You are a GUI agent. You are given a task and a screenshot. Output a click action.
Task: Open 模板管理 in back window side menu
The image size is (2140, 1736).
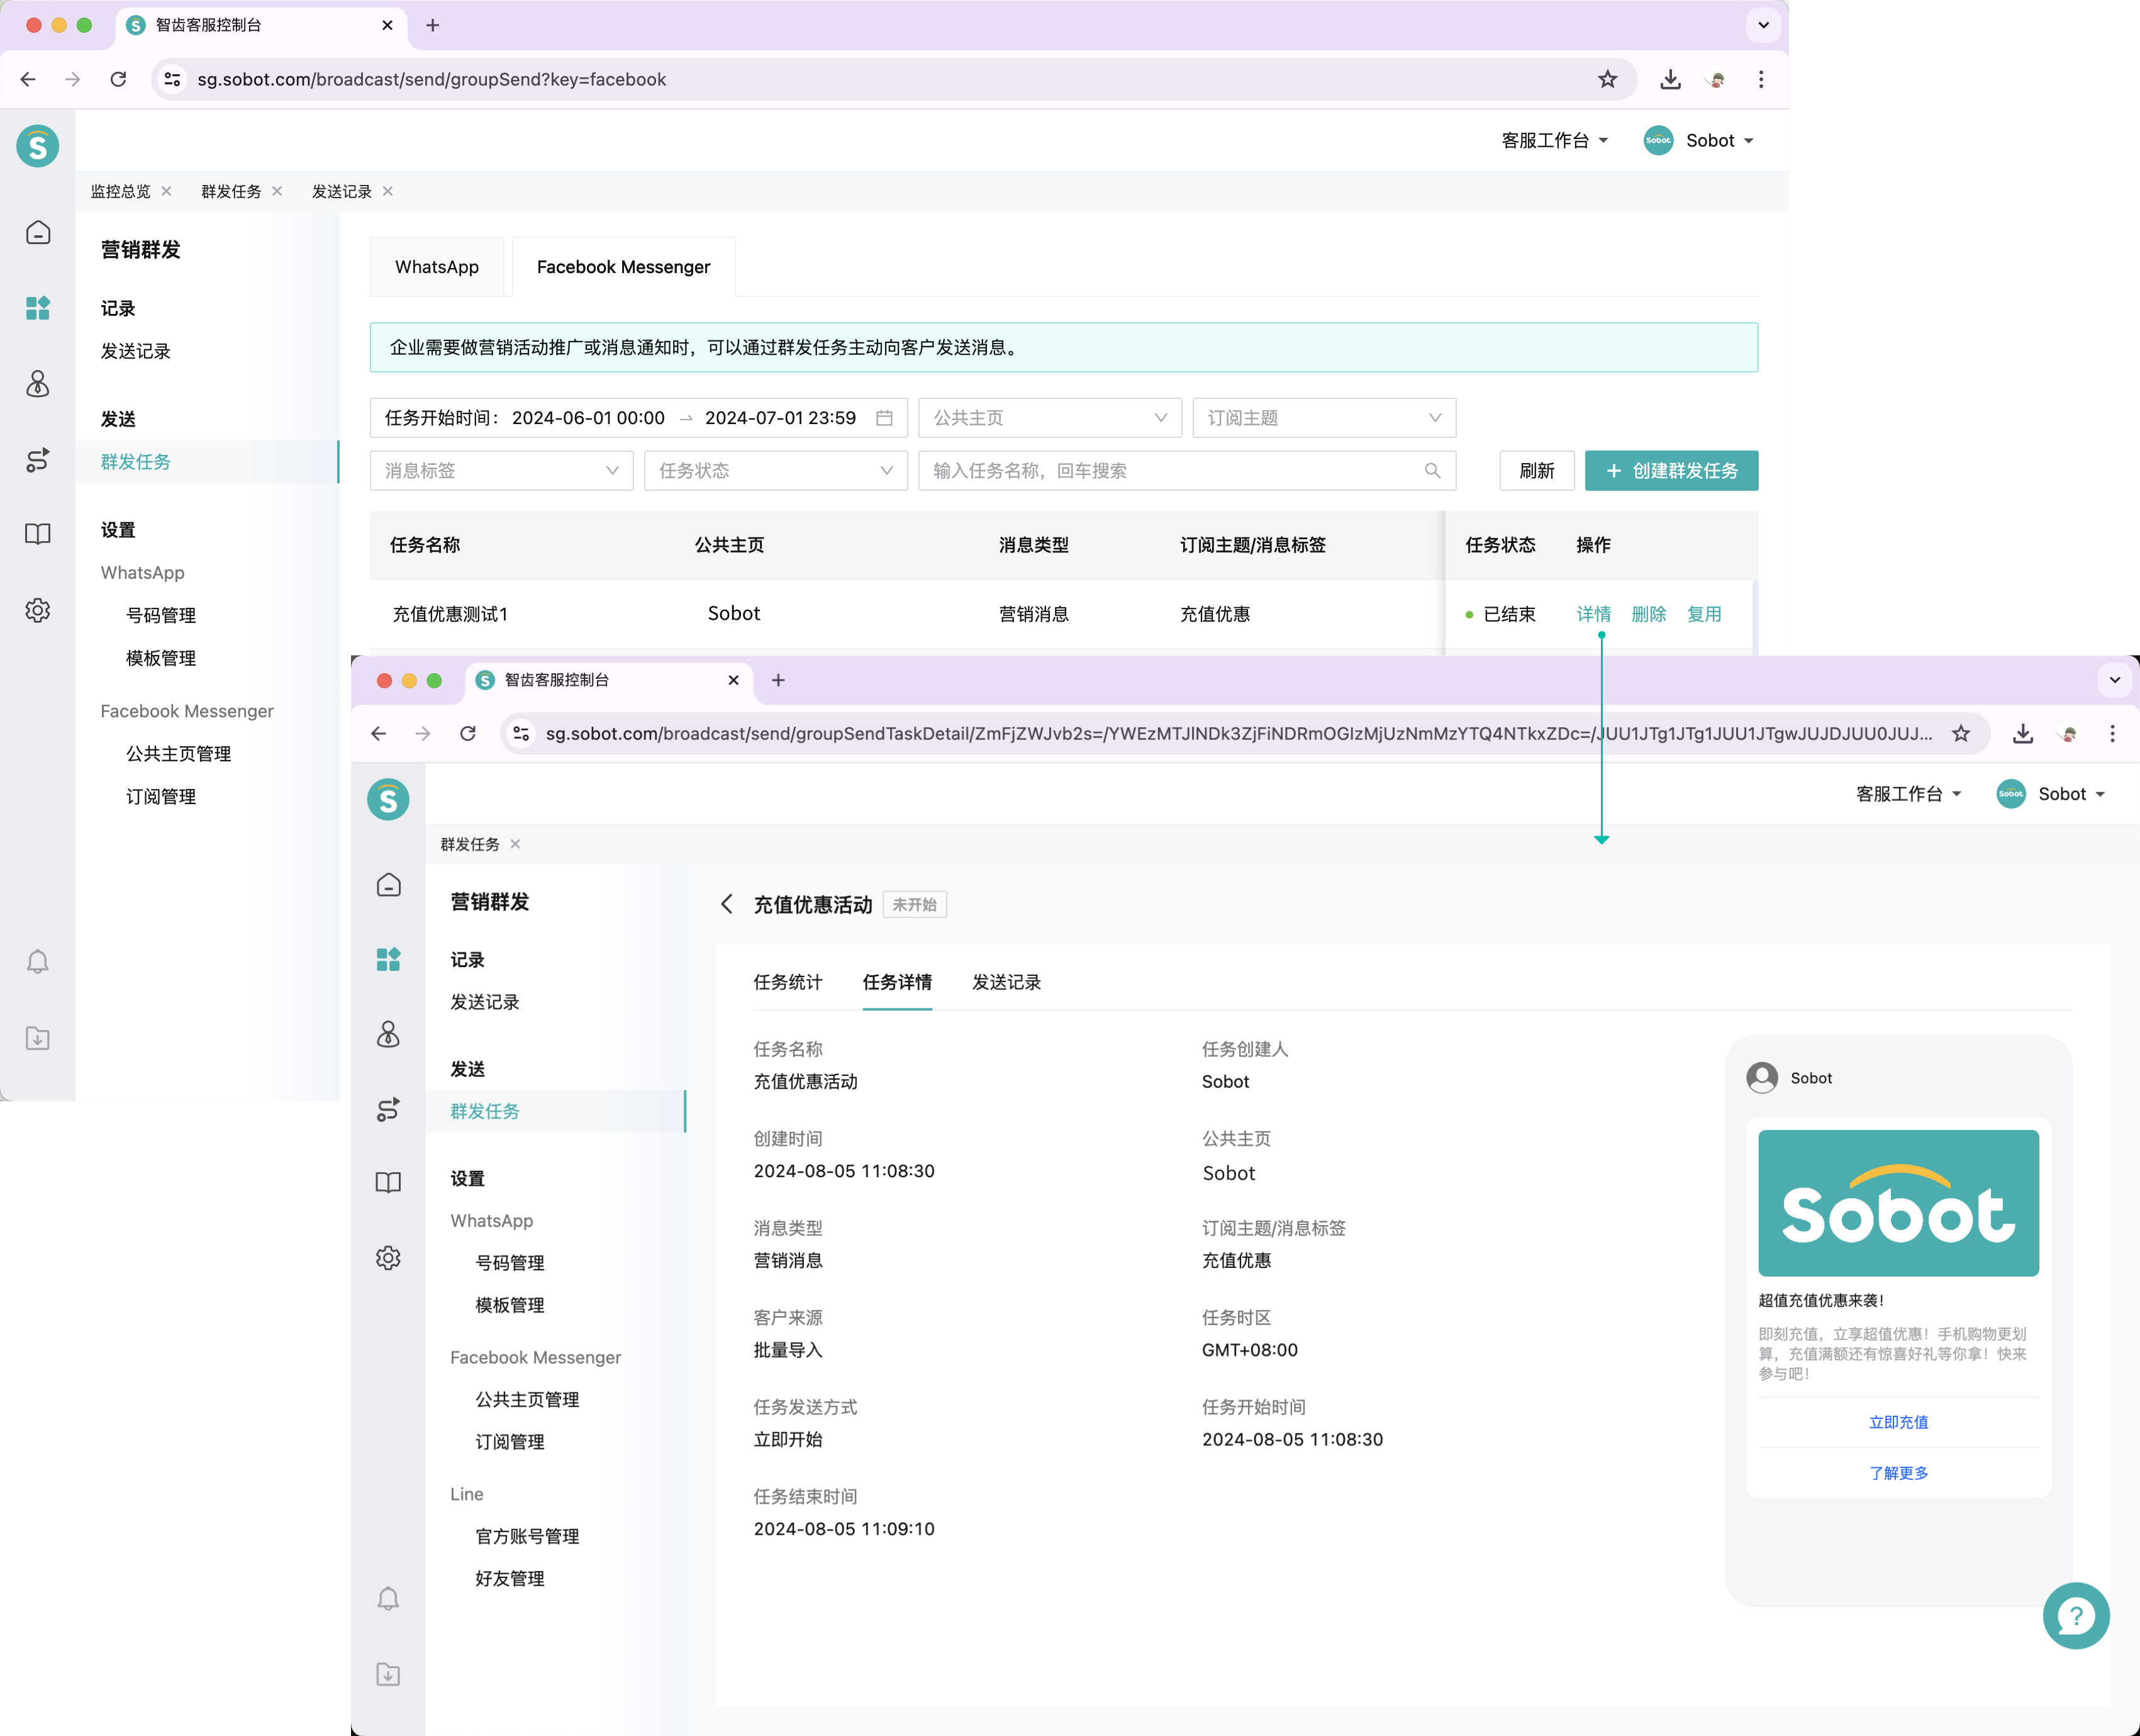[x=161, y=658]
